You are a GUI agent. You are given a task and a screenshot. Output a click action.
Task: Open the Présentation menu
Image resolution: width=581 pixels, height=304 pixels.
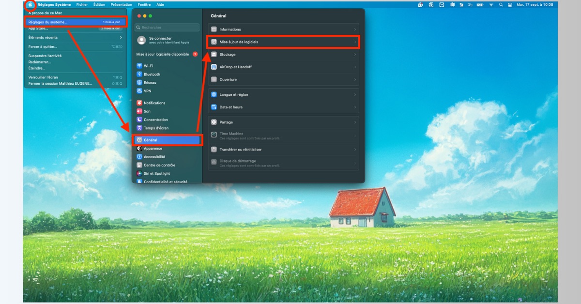click(x=121, y=4)
